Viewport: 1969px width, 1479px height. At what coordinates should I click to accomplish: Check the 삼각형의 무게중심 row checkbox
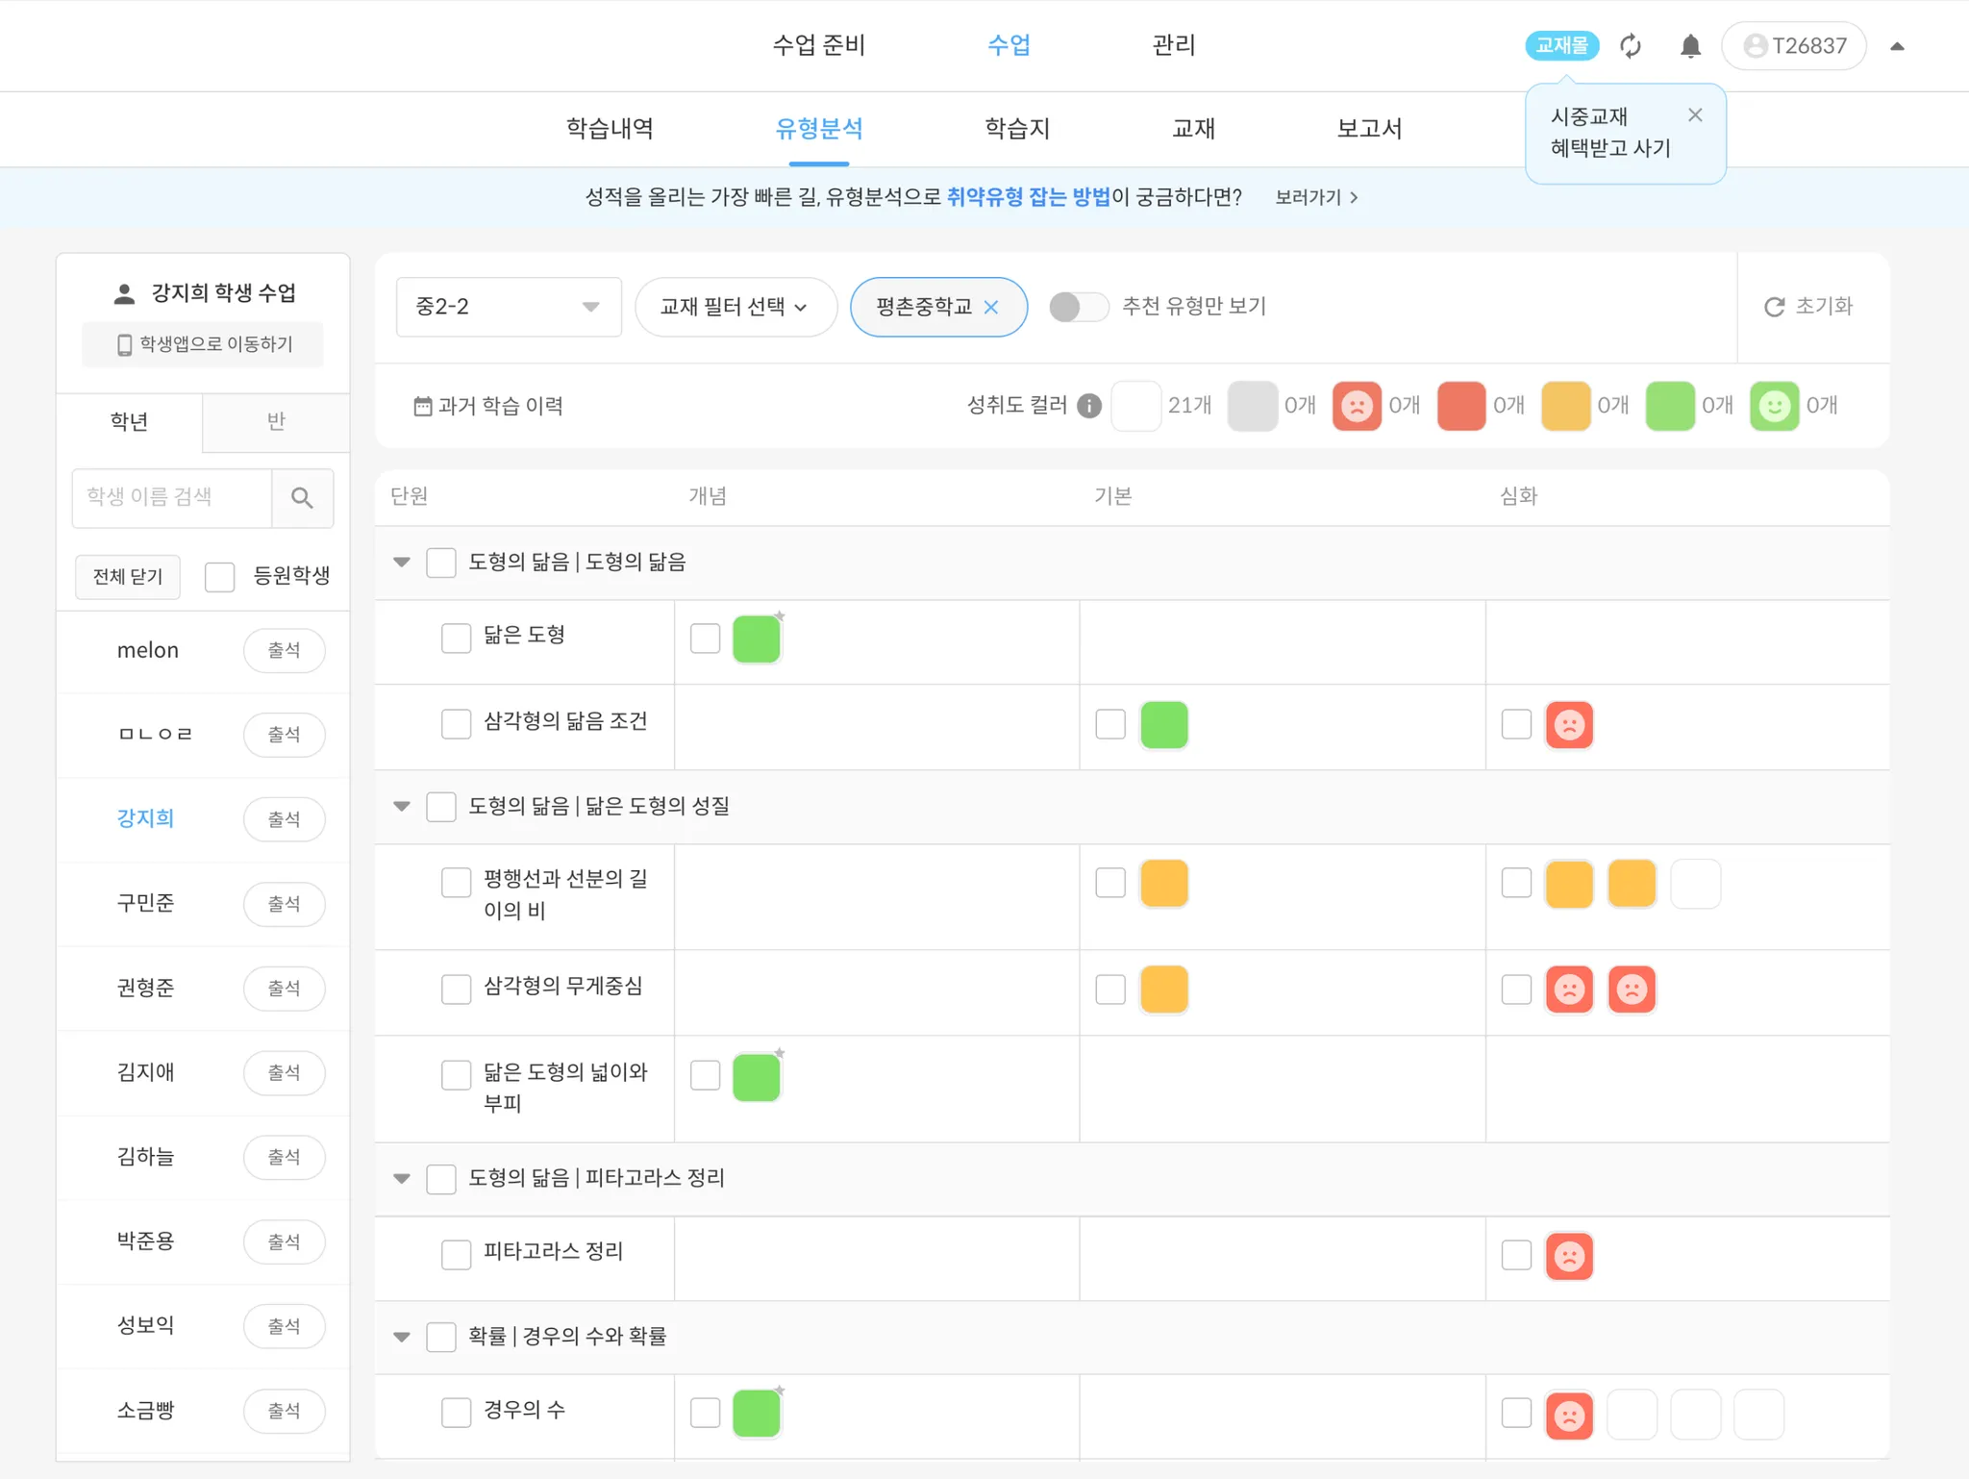[x=456, y=989]
